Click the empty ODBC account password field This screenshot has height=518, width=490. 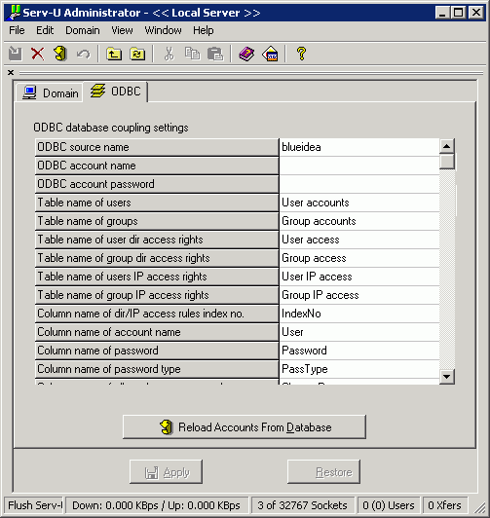[359, 184]
